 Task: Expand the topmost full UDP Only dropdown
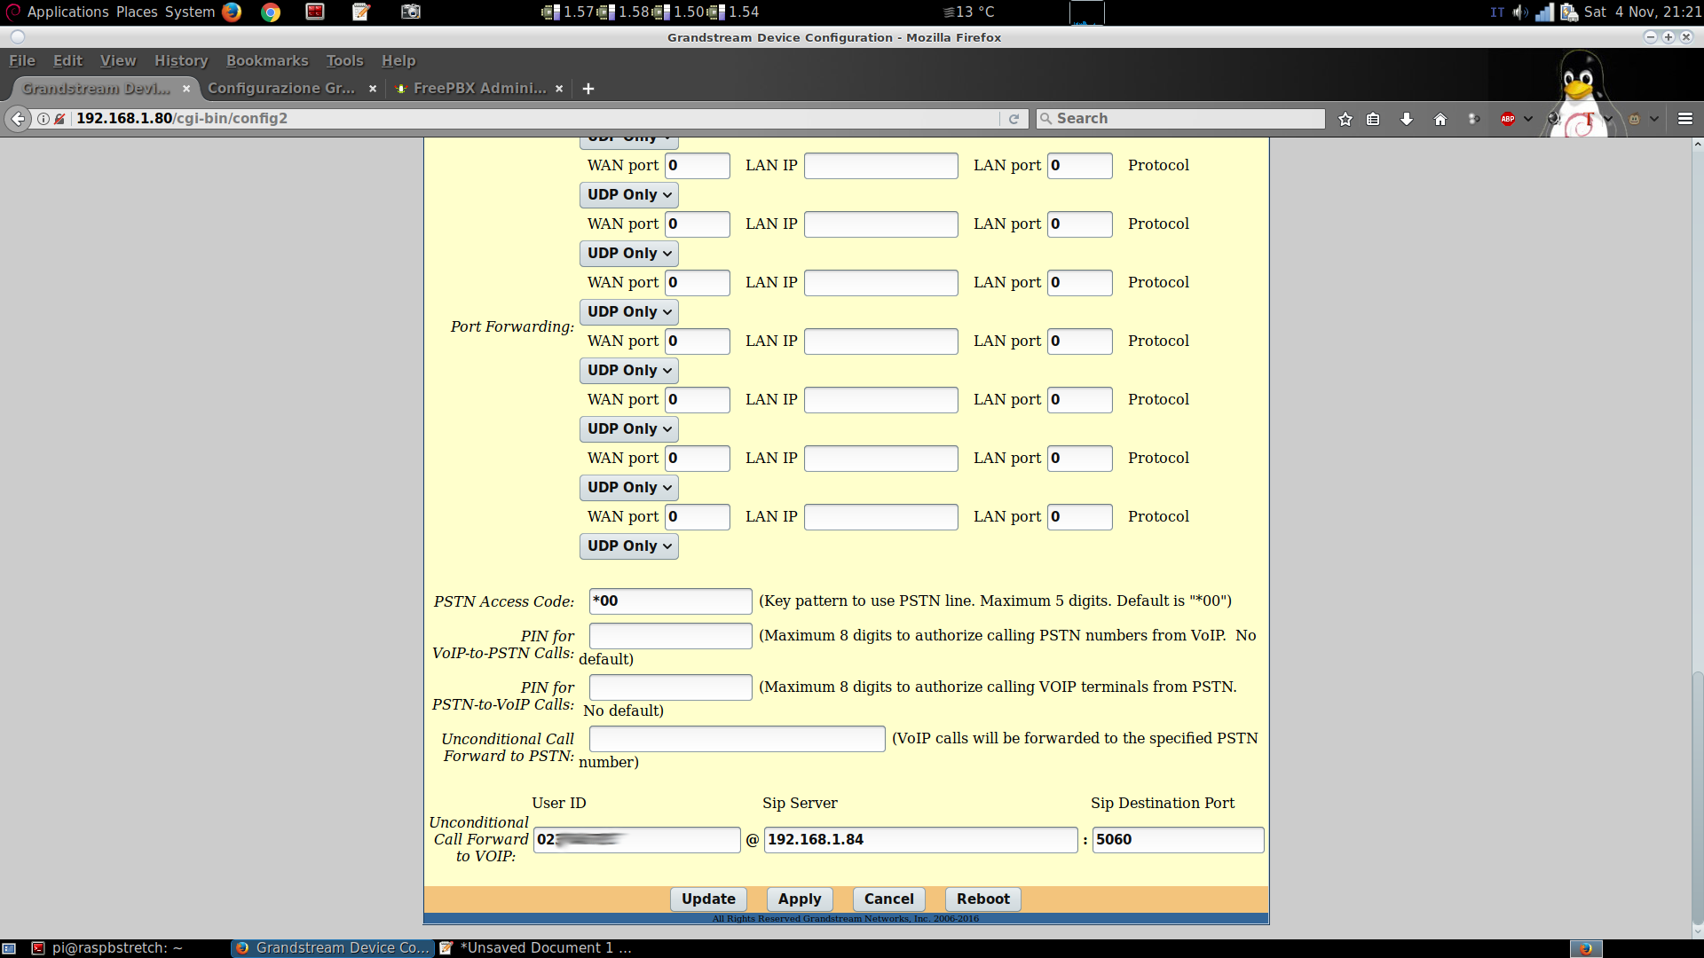click(629, 195)
